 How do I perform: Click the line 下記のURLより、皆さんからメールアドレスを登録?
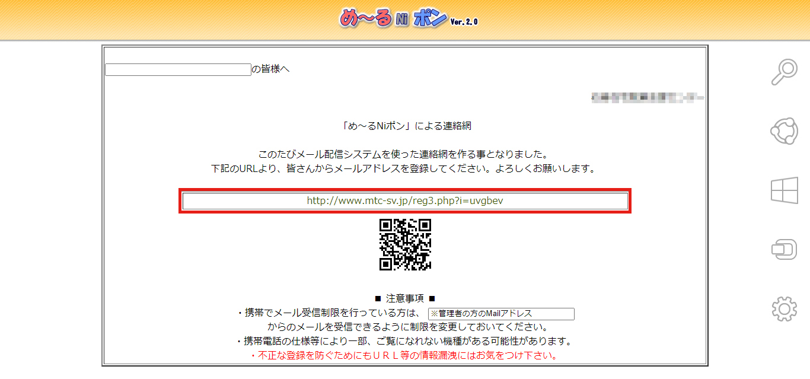(403, 168)
